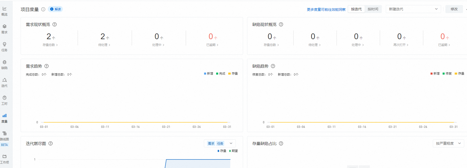Click the 需求 tag in burndown selector

pos(211,143)
